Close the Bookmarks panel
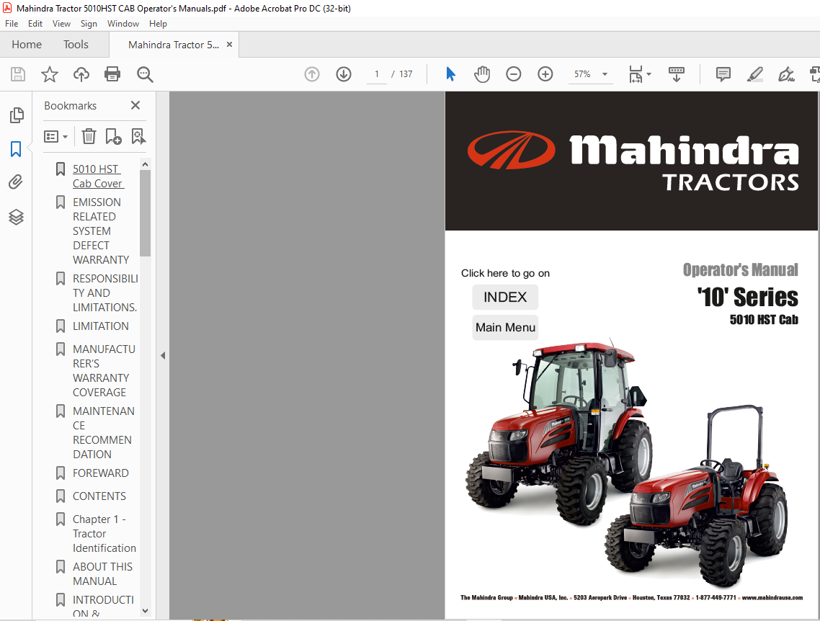The image size is (820, 621). [135, 106]
